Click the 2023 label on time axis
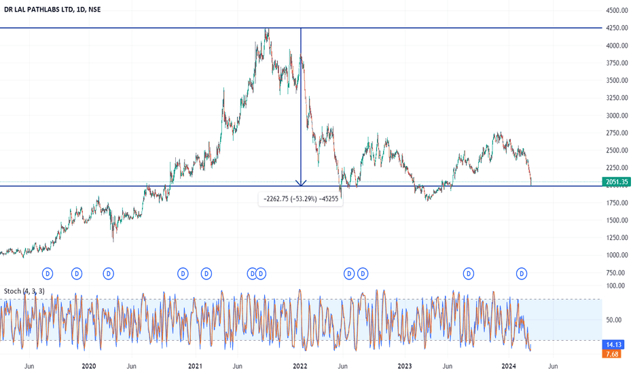Viewport: 633px width, 374px height. pyautogui.click(x=405, y=366)
